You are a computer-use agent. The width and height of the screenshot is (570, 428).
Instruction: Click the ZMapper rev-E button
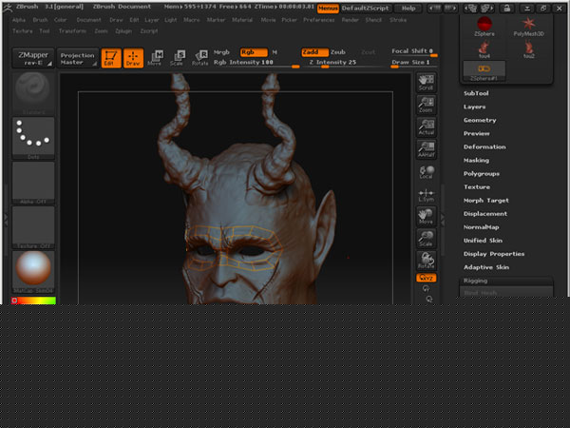point(32,58)
